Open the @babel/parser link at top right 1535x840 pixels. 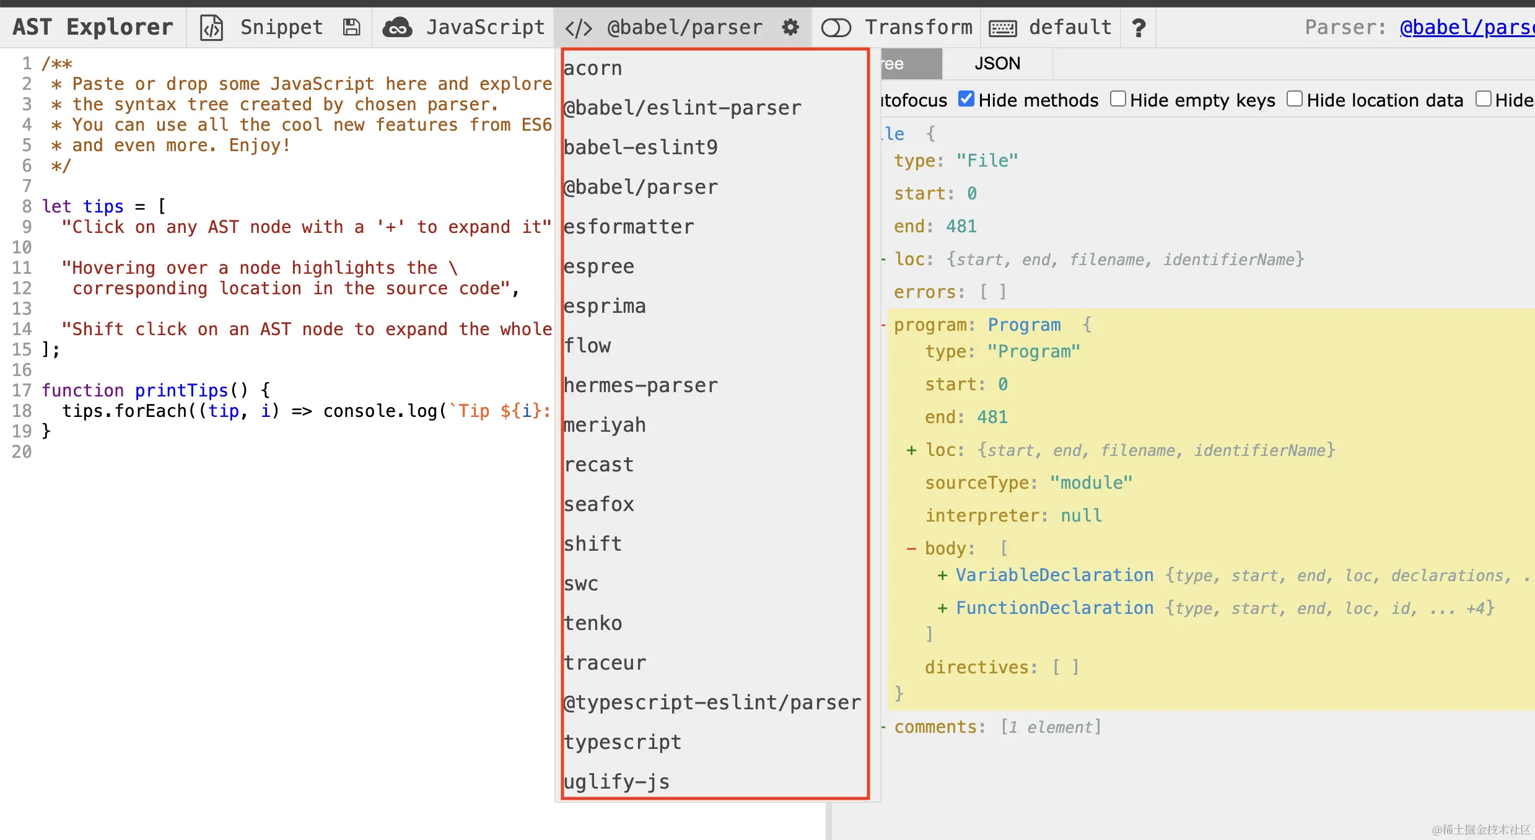pos(1466,28)
